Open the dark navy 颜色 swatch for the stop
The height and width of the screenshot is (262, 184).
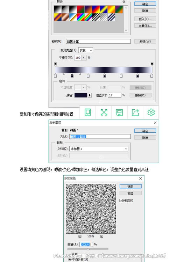[x=81, y=95]
